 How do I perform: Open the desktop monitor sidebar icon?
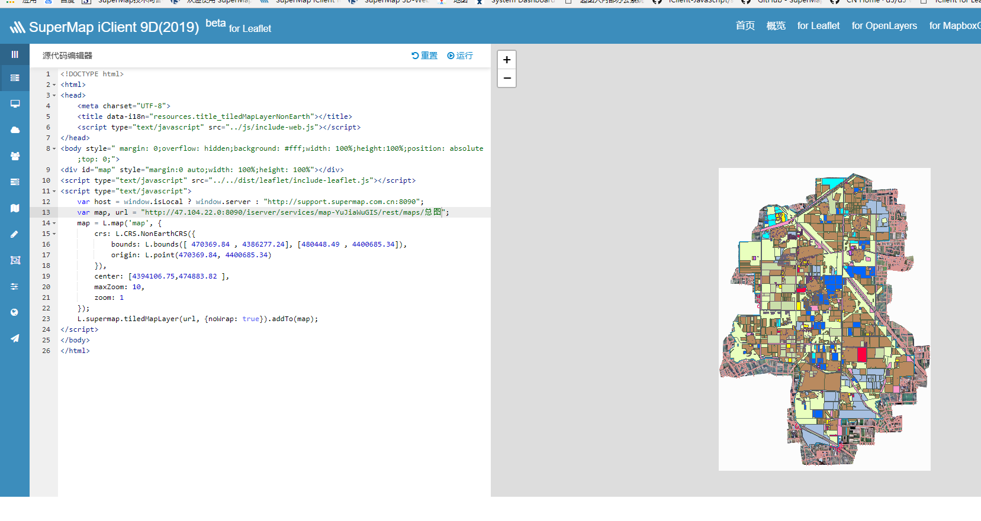(15, 104)
